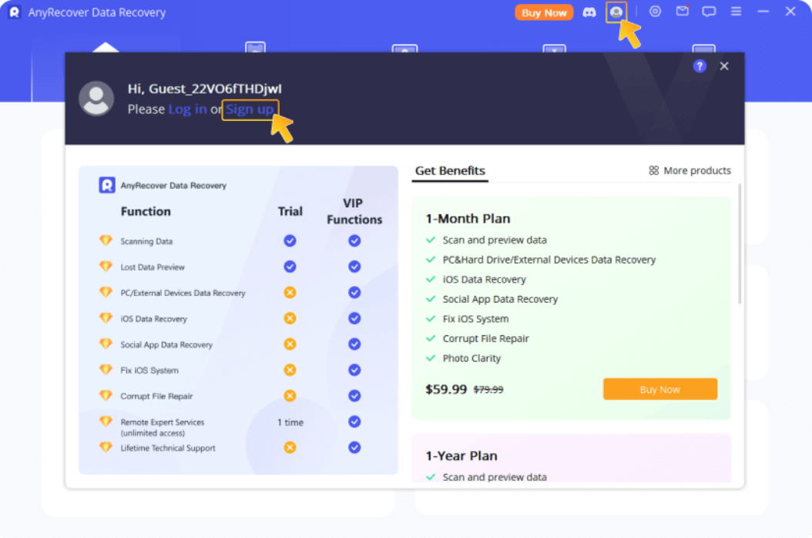This screenshot has height=538, width=812.
Task: Select the Get Benefits tab
Action: click(450, 171)
